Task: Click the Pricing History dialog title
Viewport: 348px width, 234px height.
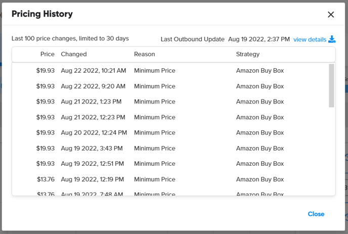Action: [42, 14]
